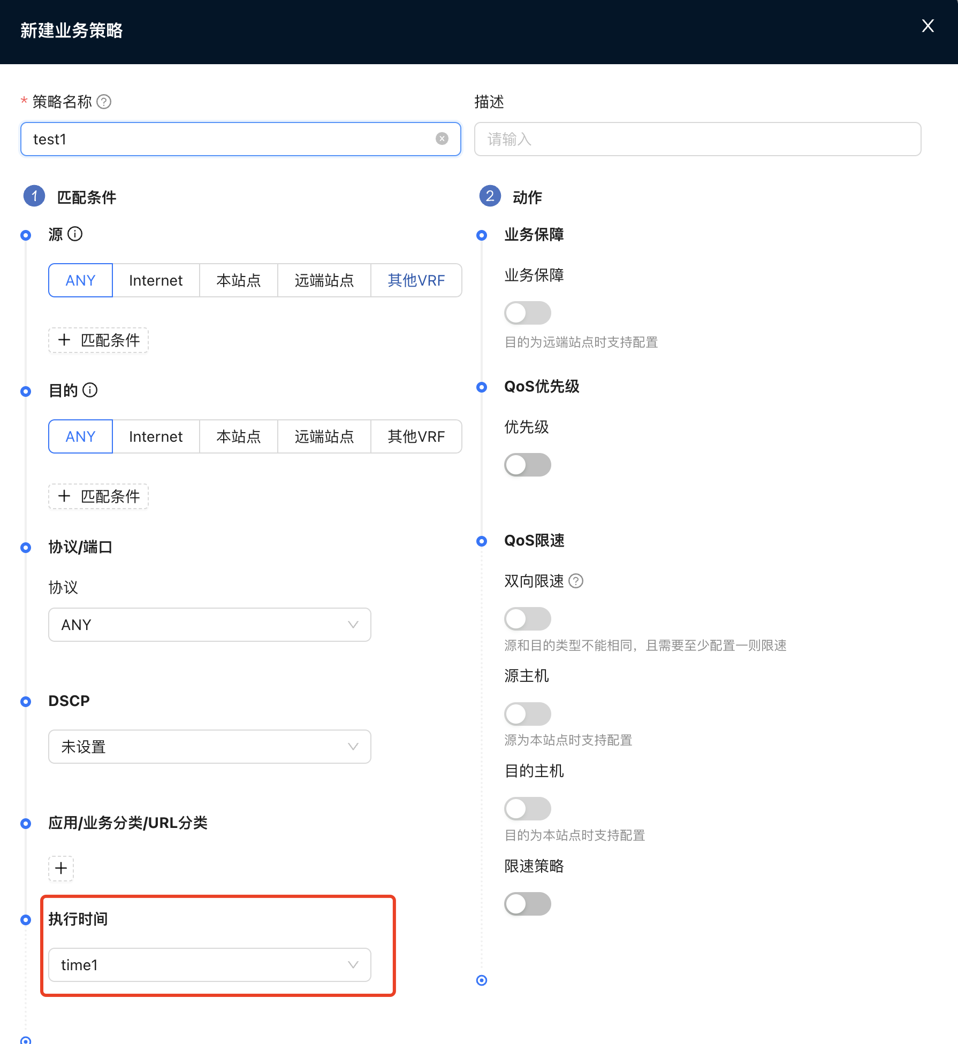Add an 应用/业务分类/URL分类 entry with plus icon
The image size is (958, 1044).
pos(61,868)
